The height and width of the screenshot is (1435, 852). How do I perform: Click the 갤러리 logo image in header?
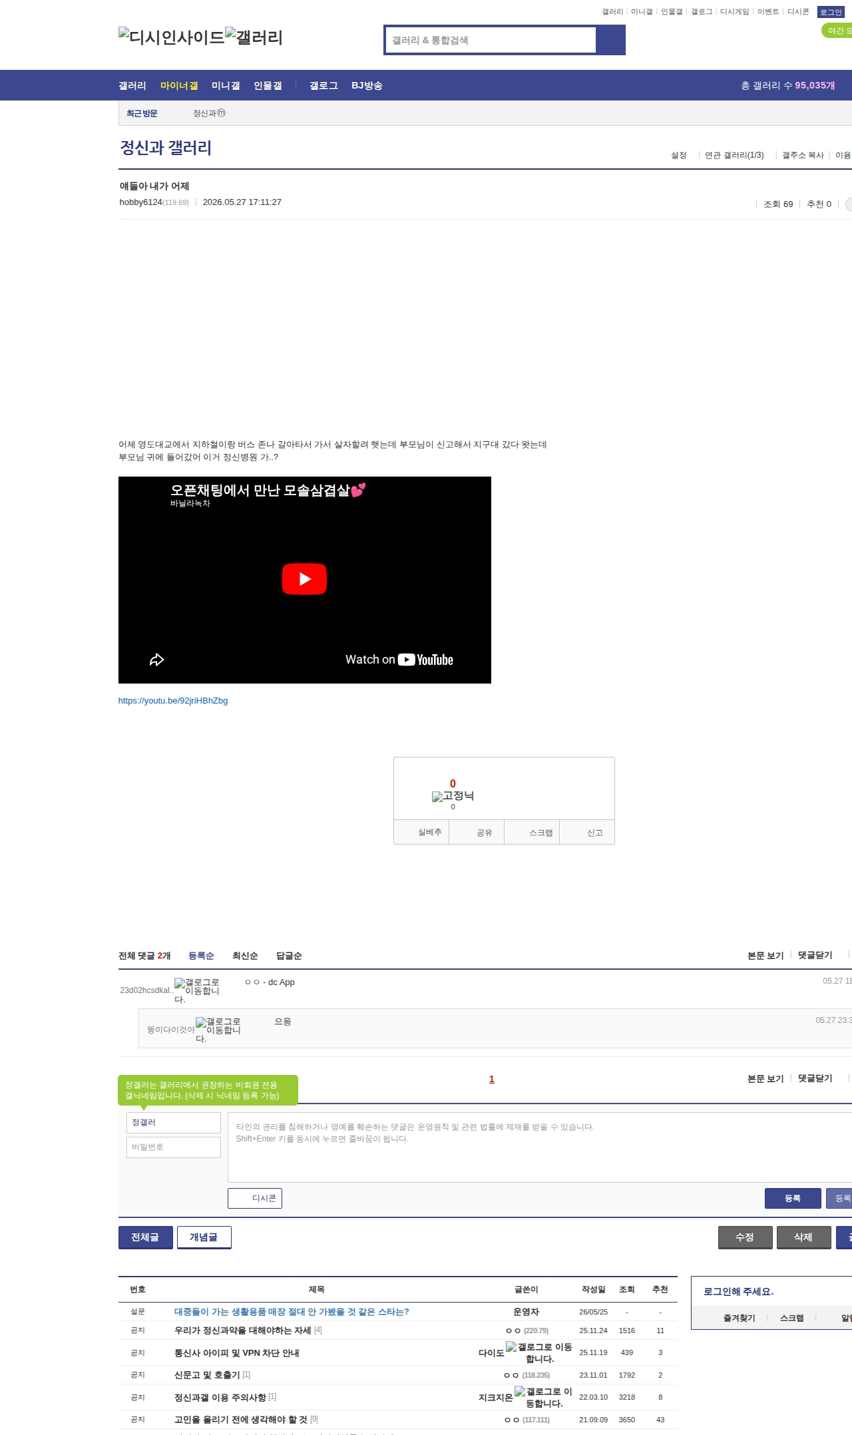pos(254,37)
